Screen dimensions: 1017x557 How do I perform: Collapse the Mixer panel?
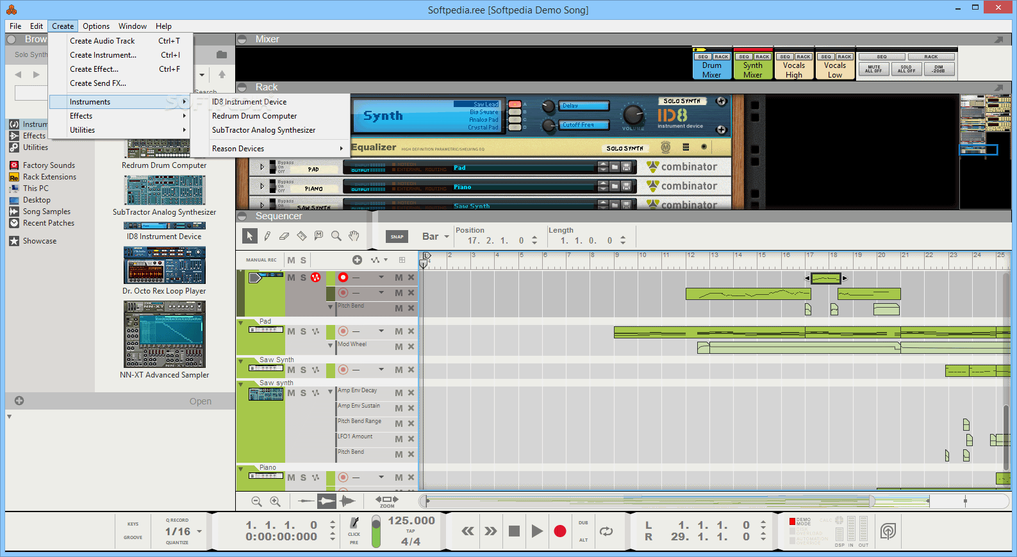(x=242, y=40)
